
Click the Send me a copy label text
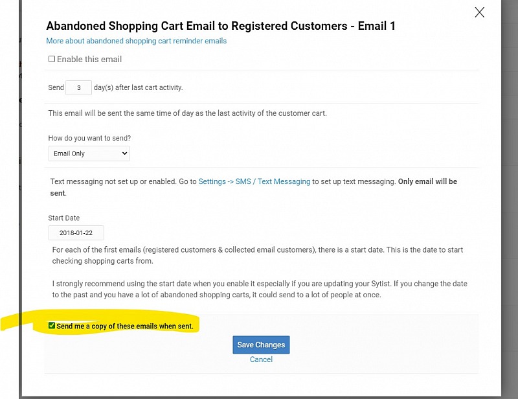[125, 326]
